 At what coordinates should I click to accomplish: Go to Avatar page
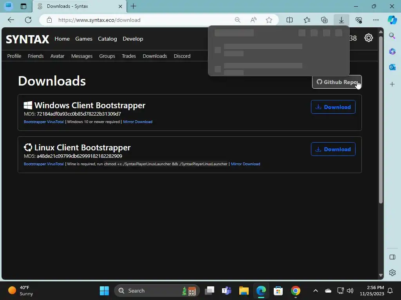click(x=57, y=56)
